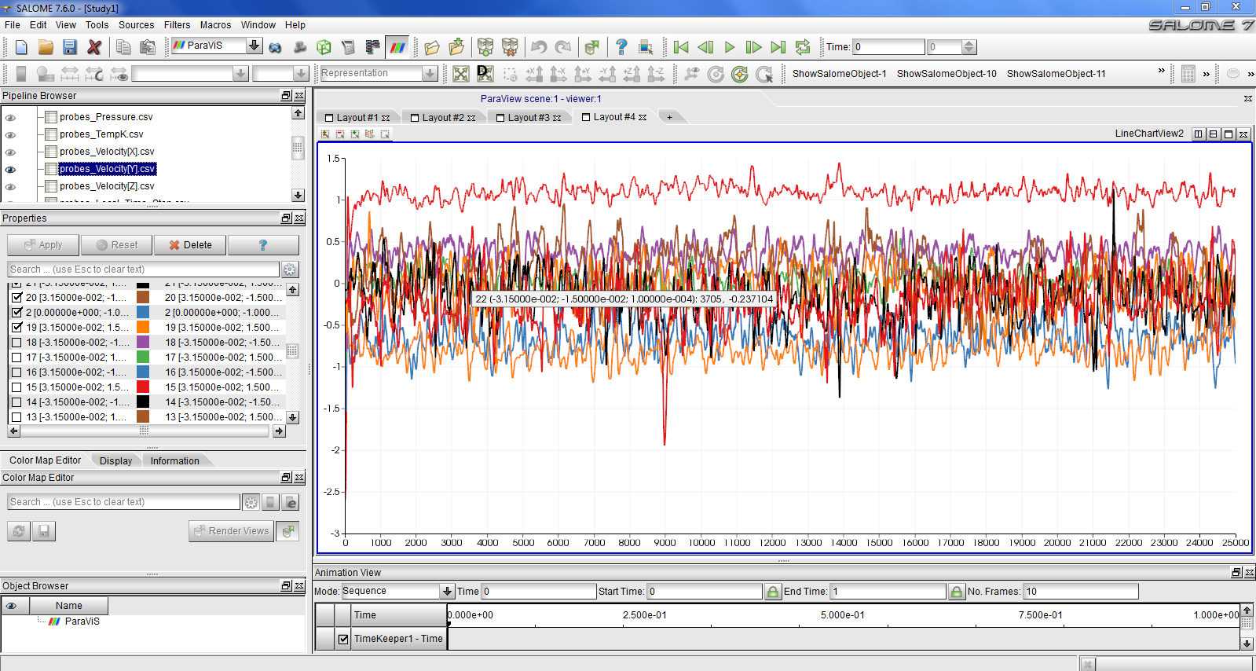Toggle the animation loop button
The height and width of the screenshot is (671, 1256).
point(802,47)
